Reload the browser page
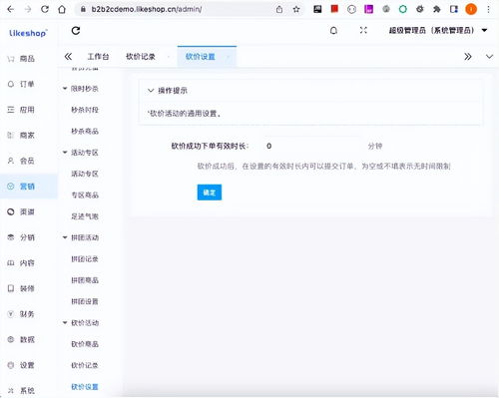This screenshot has width=499, height=398. click(45, 9)
